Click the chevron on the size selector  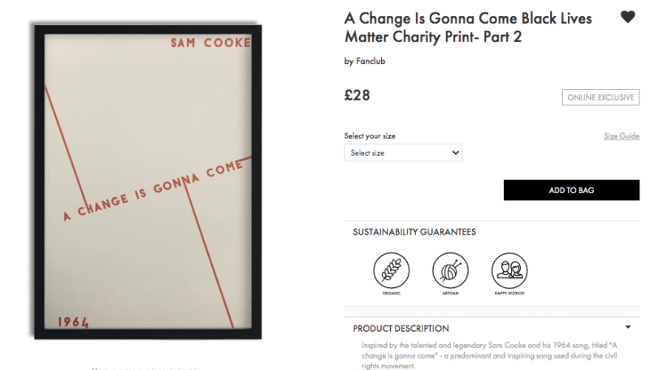coord(455,153)
